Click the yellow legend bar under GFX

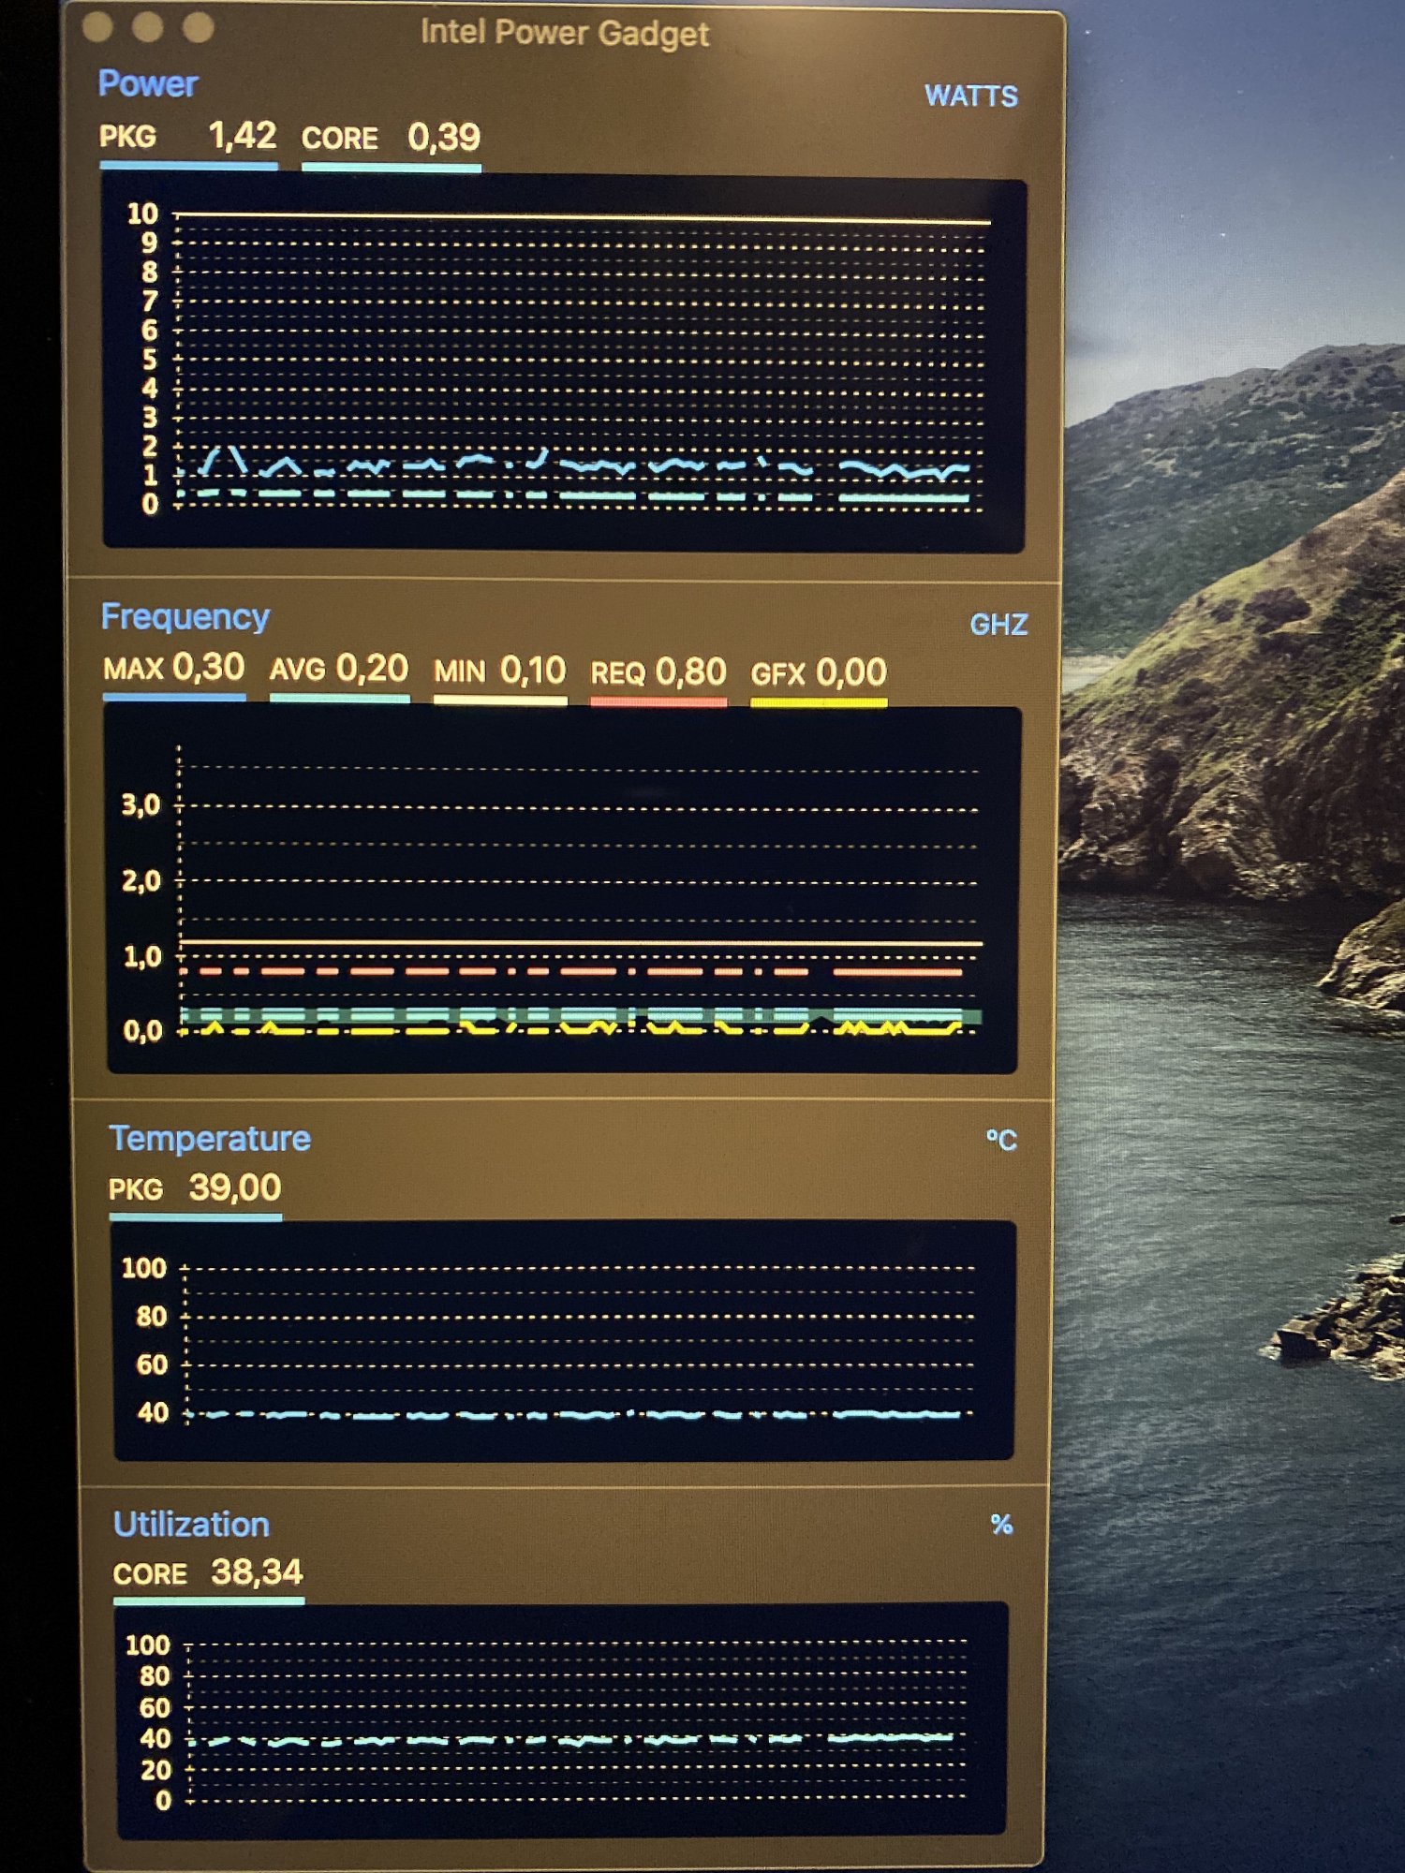(819, 702)
